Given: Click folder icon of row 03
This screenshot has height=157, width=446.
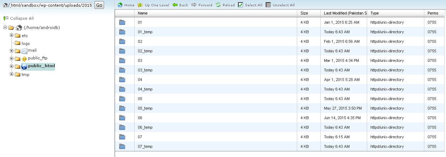Looking at the screenshot, I should point(122,60).
